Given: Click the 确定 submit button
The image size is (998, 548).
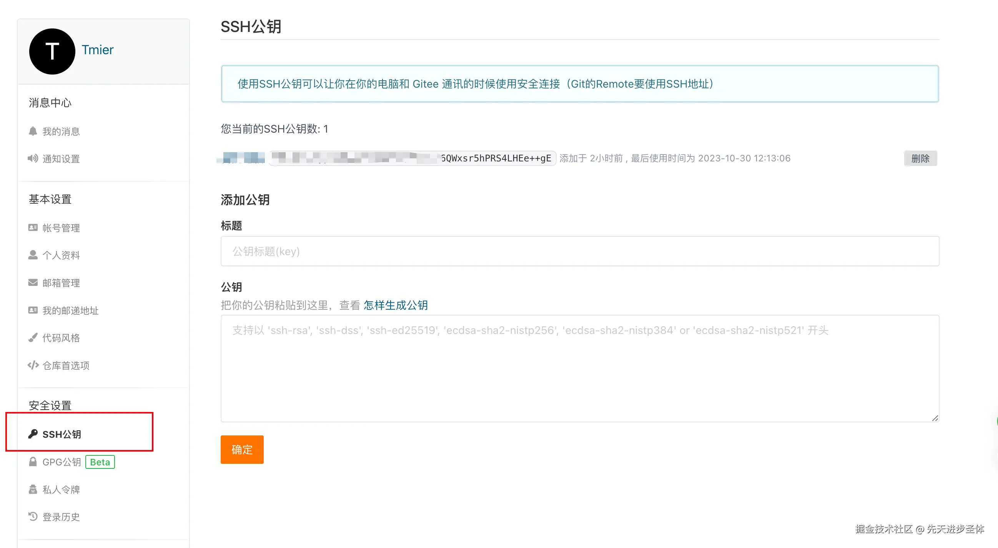Looking at the screenshot, I should [x=242, y=450].
